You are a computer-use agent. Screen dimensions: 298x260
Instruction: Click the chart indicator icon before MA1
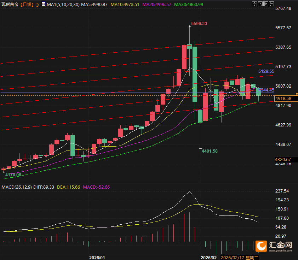click(x=44, y=4)
